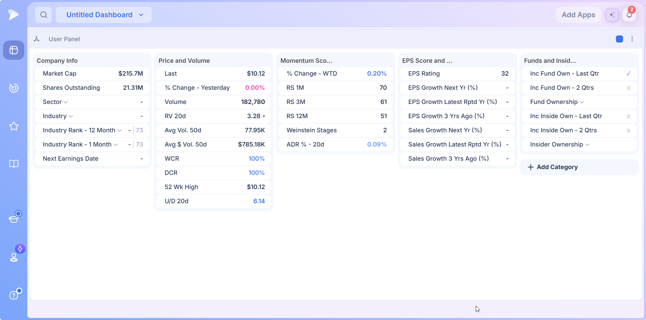This screenshot has height=320, width=646.
Task: Click the AI sparkle button
Action: 612,15
